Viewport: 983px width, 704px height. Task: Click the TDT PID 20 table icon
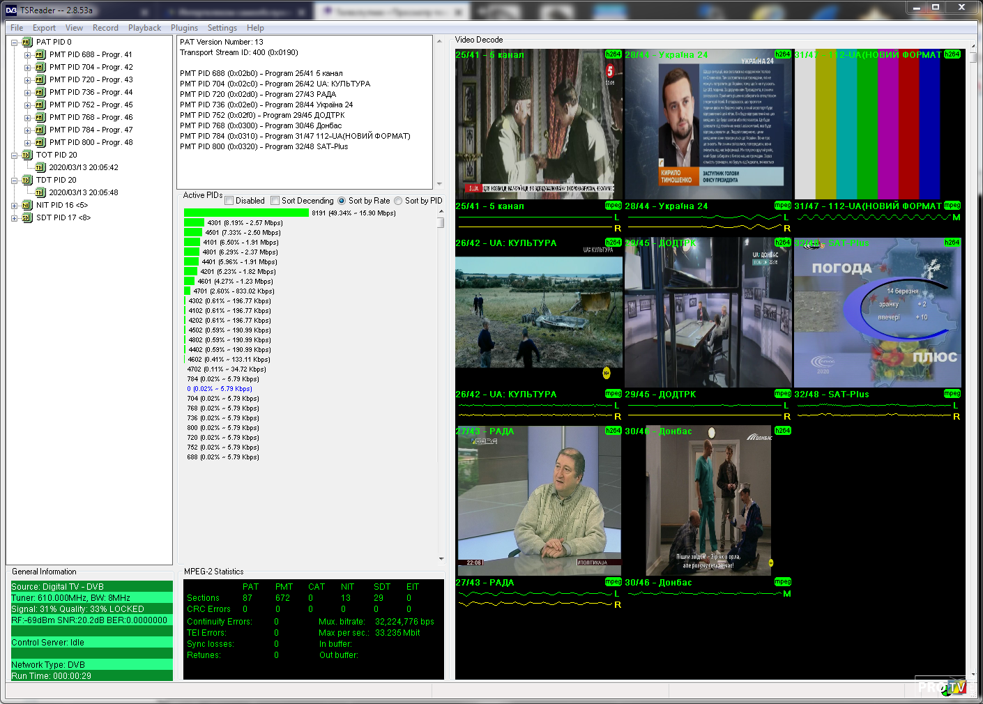(26, 180)
